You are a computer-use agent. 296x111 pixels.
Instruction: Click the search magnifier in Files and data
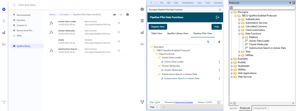pos(14,5)
